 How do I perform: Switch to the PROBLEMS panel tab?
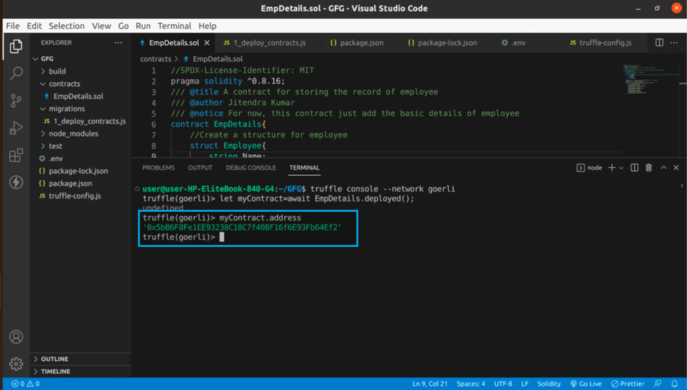coord(158,168)
